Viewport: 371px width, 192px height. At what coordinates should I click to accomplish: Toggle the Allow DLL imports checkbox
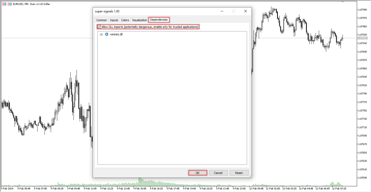point(99,27)
